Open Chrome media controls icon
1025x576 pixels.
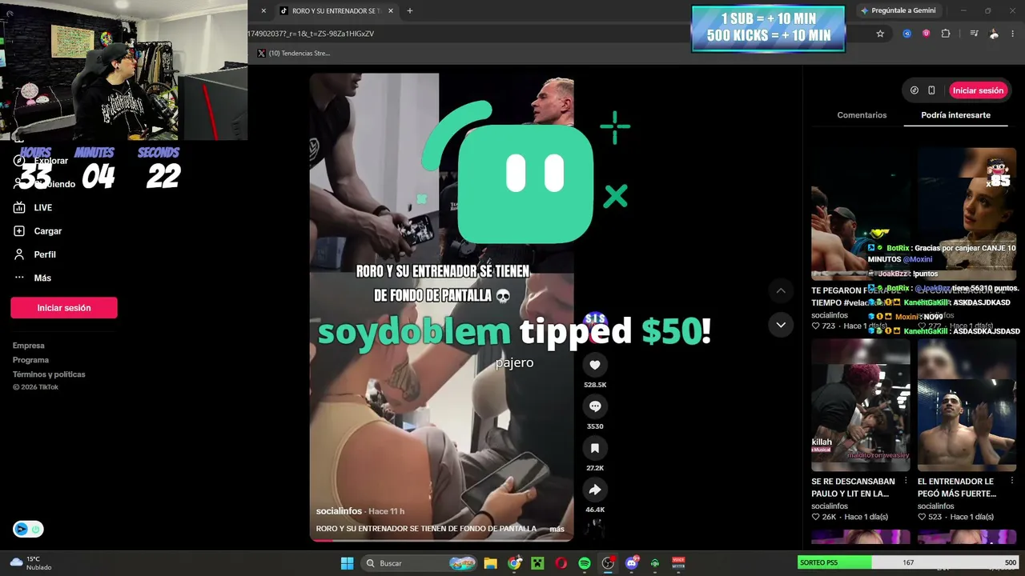click(974, 34)
